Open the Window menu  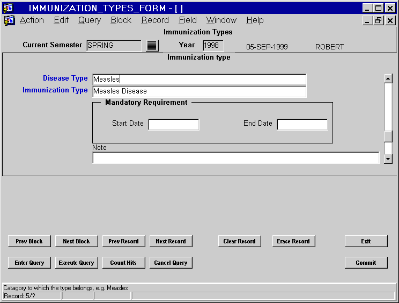pos(221,20)
